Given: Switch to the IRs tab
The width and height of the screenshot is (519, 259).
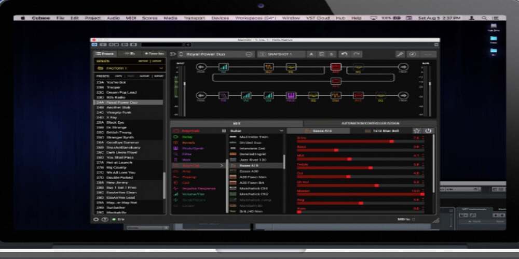Looking at the screenshot, I should click(130, 53).
